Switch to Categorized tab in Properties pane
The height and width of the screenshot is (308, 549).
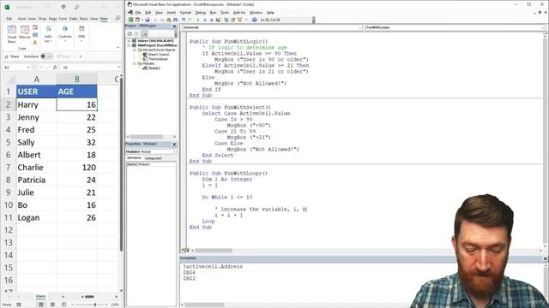(x=154, y=158)
